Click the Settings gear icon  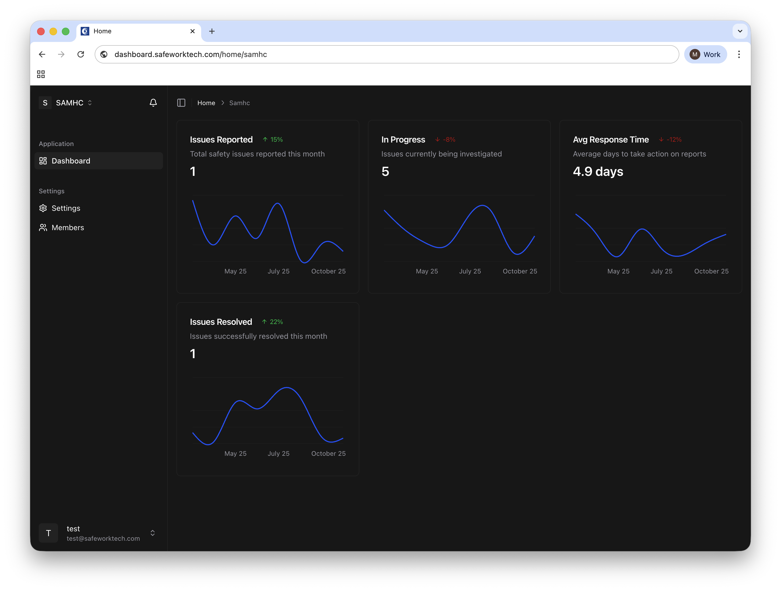coord(43,208)
